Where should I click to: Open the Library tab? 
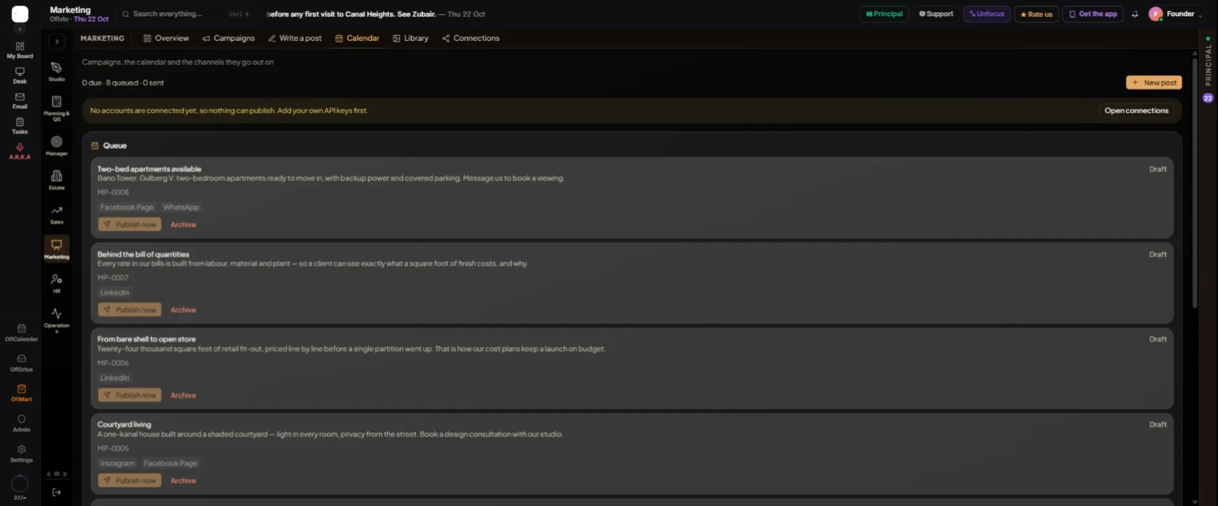[x=410, y=38]
